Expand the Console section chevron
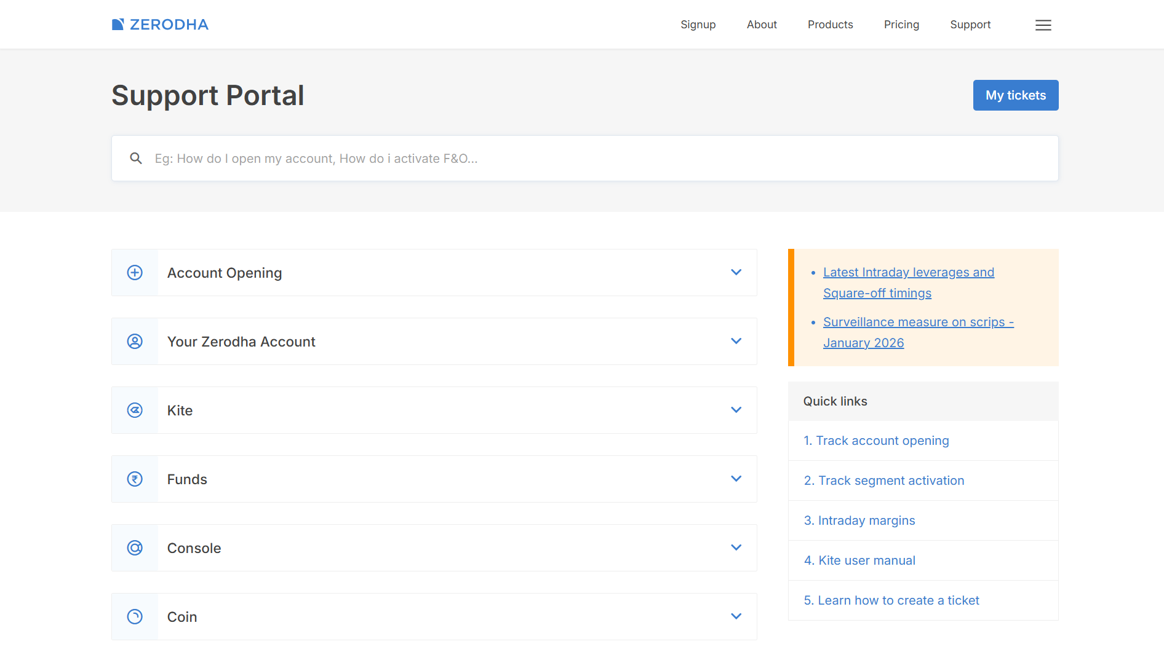 736,547
